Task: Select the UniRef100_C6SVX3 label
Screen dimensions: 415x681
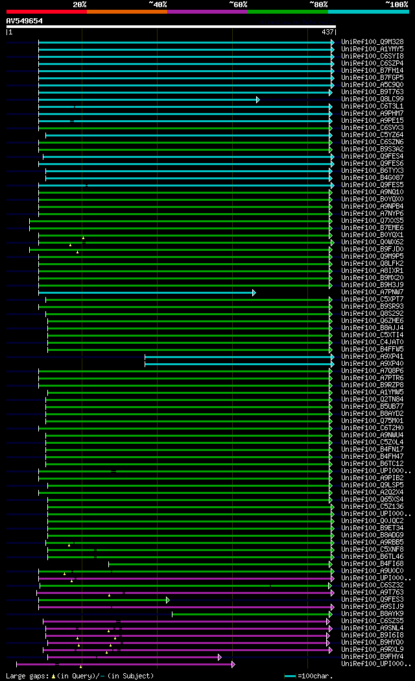Action: 372,127
